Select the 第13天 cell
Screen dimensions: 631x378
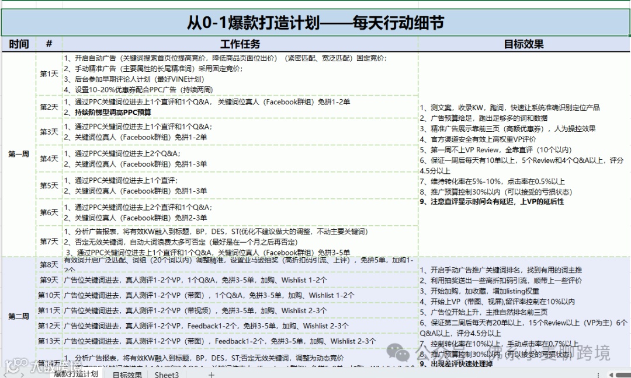(x=49, y=341)
